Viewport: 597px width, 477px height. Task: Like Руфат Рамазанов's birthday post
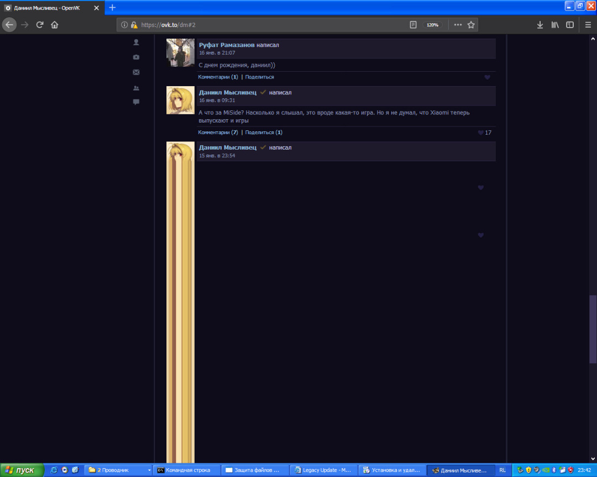click(487, 77)
